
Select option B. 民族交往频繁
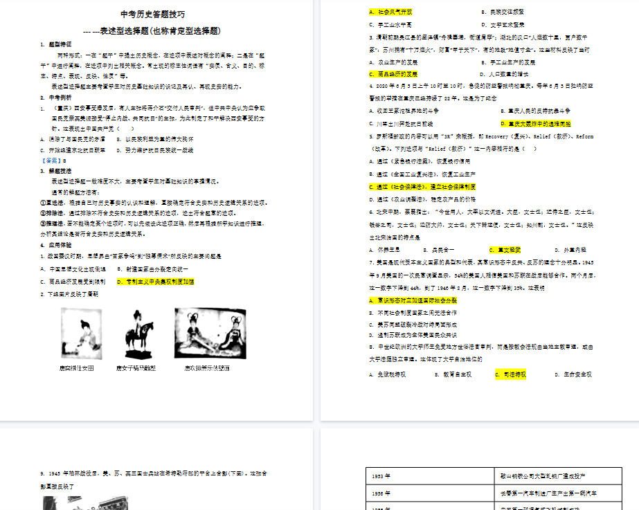[503, 12]
